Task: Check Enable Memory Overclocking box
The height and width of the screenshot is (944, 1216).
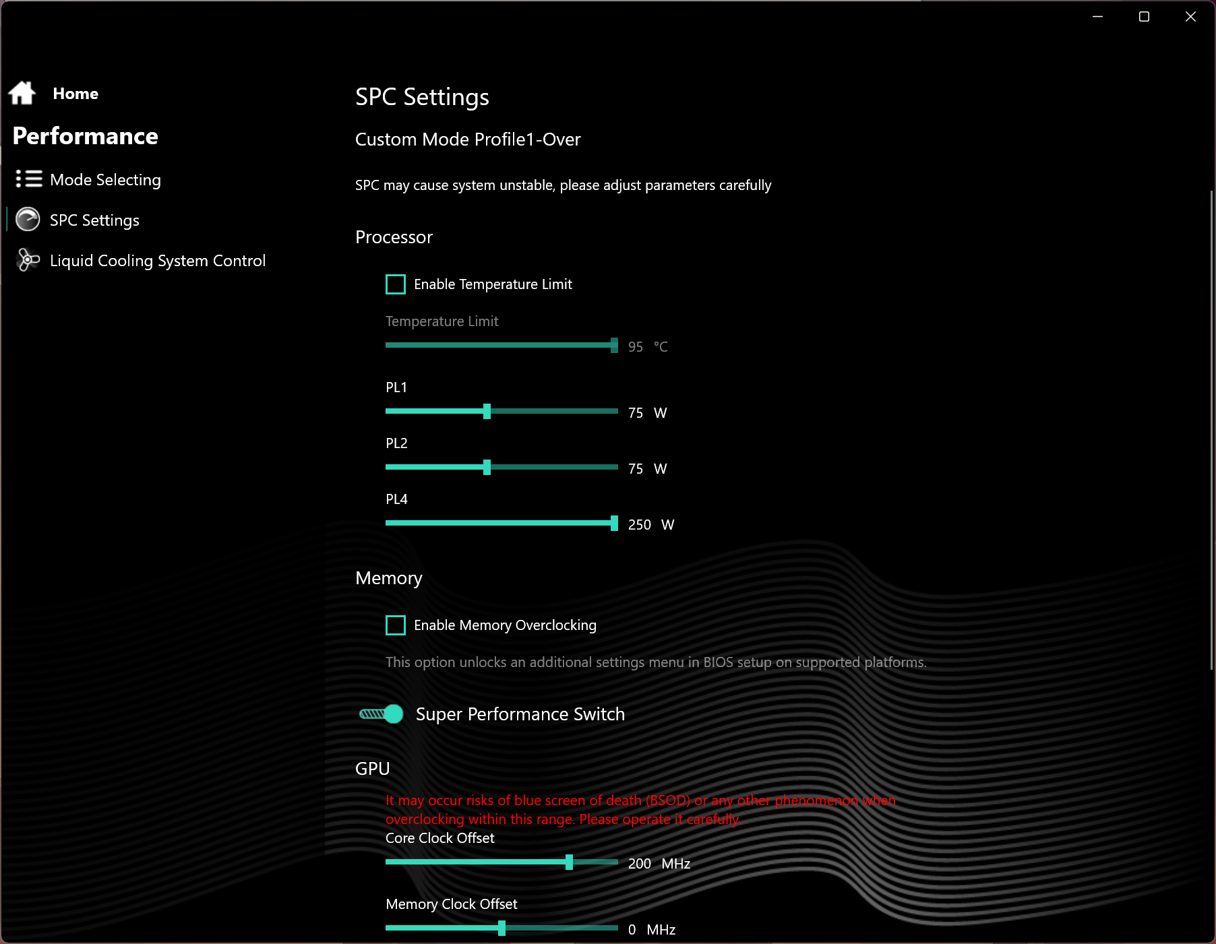Action: click(396, 625)
